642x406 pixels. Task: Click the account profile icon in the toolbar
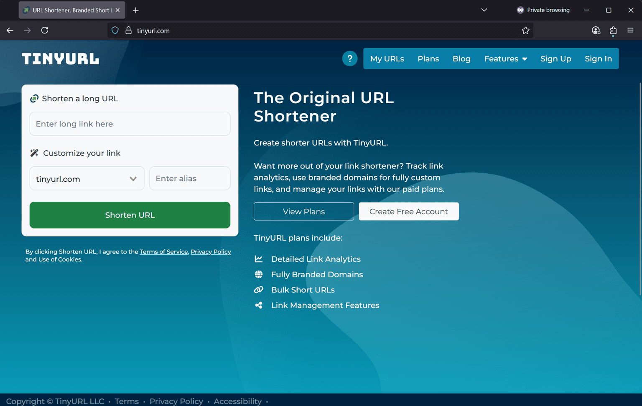point(596,30)
